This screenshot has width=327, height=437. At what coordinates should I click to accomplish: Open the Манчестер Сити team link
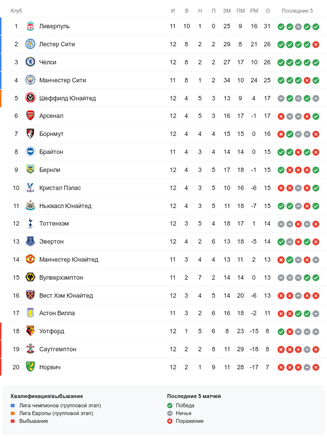point(62,80)
